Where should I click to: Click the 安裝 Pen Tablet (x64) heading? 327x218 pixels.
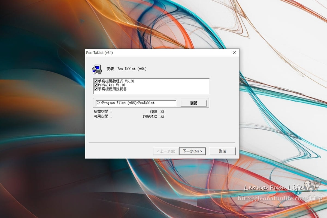[x=127, y=69]
